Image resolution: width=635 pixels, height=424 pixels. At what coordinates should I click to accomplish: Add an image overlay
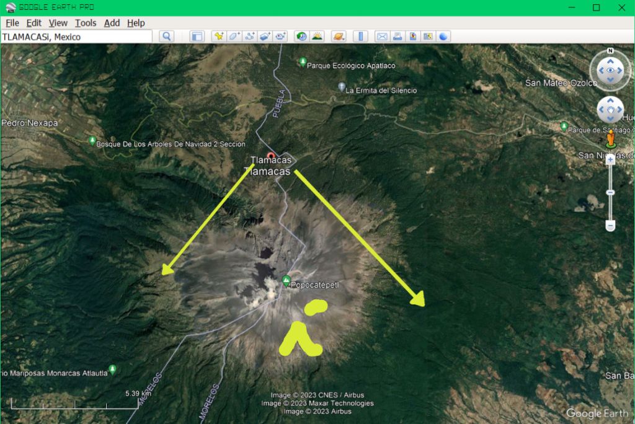pos(265,37)
